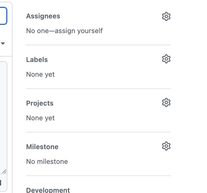Open the Assignees gear settings
The height and width of the screenshot is (193, 207).
(x=166, y=16)
